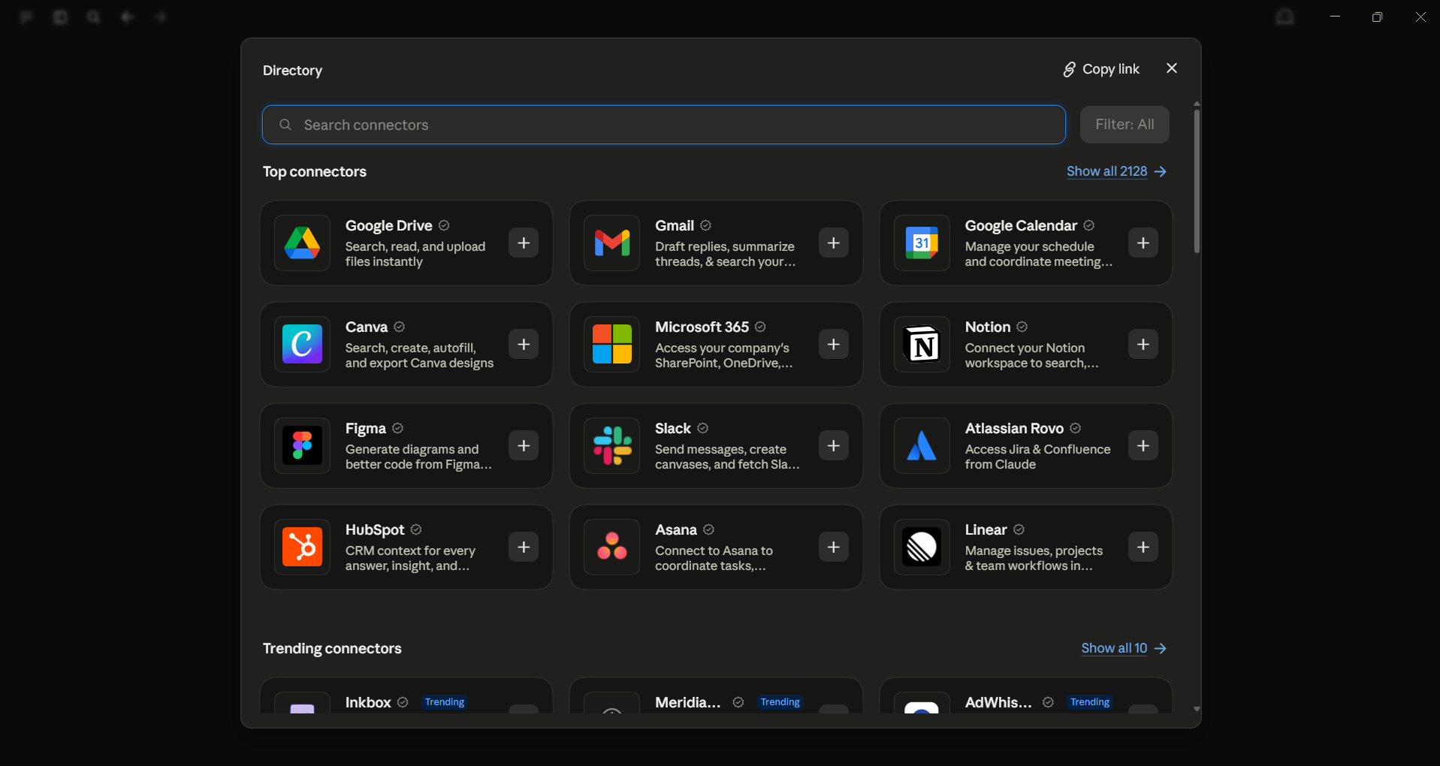Add the Figma connector
The height and width of the screenshot is (766, 1440).
(x=524, y=445)
